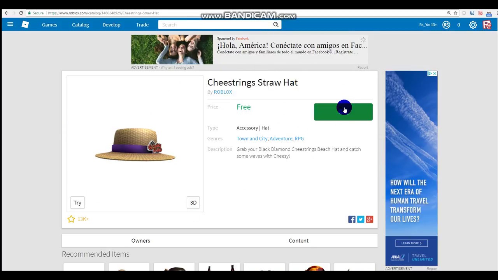Image resolution: width=498 pixels, height=280 pixels.
Task: Click the Facebook banner ad headline
Action: (292, 45)
